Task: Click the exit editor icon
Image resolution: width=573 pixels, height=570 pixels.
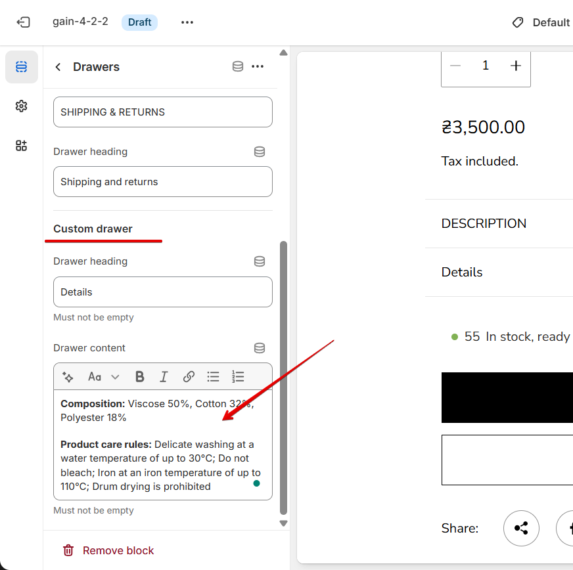Action: 23,22
